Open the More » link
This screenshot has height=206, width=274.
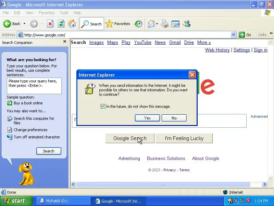[x=204, y=42]
